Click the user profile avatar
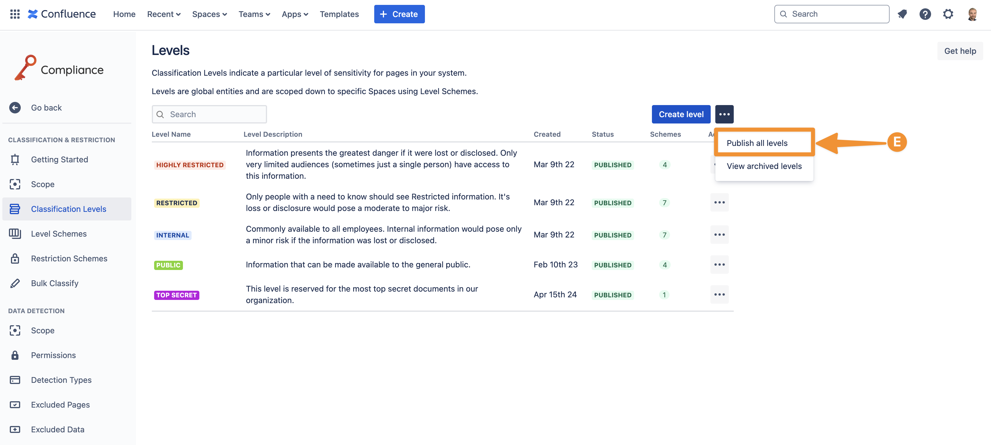This screenshot has width=991, height=445. 972,14
